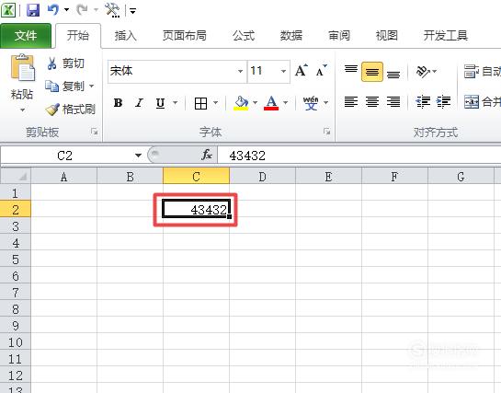Toggle center horizontal alignment
This screenshot has width=501, height=393.
point(372,102)
